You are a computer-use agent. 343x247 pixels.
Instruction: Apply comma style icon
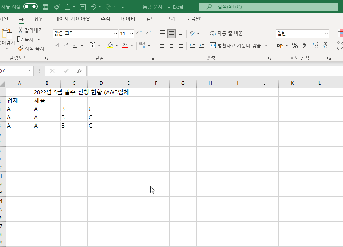pos(304,45)
